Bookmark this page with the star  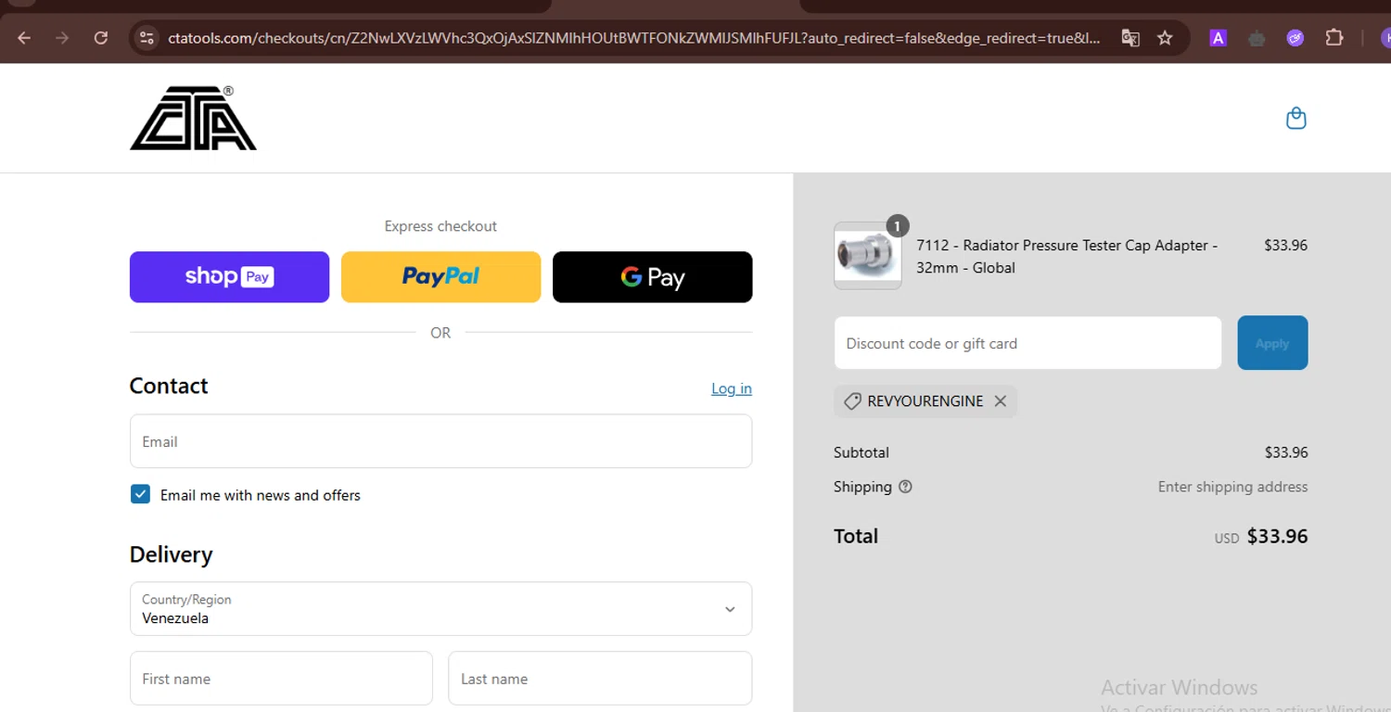(x=1166, y=38)
